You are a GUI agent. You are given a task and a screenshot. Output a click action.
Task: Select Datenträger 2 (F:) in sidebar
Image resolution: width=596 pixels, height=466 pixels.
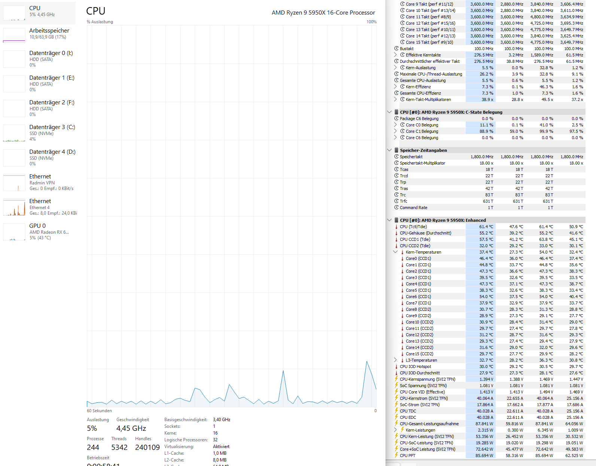tap(38, 108)
